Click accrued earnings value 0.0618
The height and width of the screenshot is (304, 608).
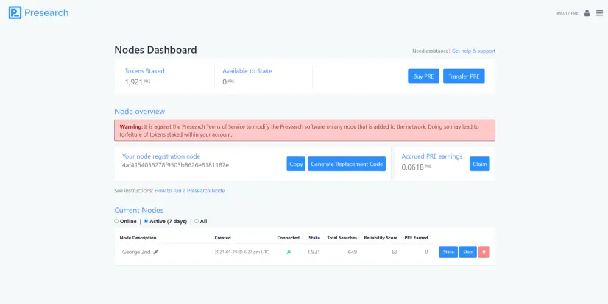[x=412, y=167]
